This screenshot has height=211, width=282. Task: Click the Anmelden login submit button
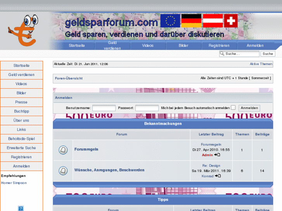(249, 108)
